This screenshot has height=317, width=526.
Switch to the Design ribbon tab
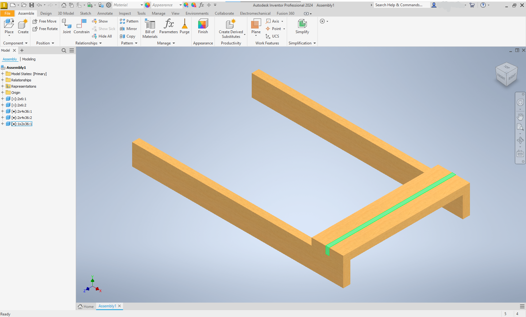[x=46, y=13]
